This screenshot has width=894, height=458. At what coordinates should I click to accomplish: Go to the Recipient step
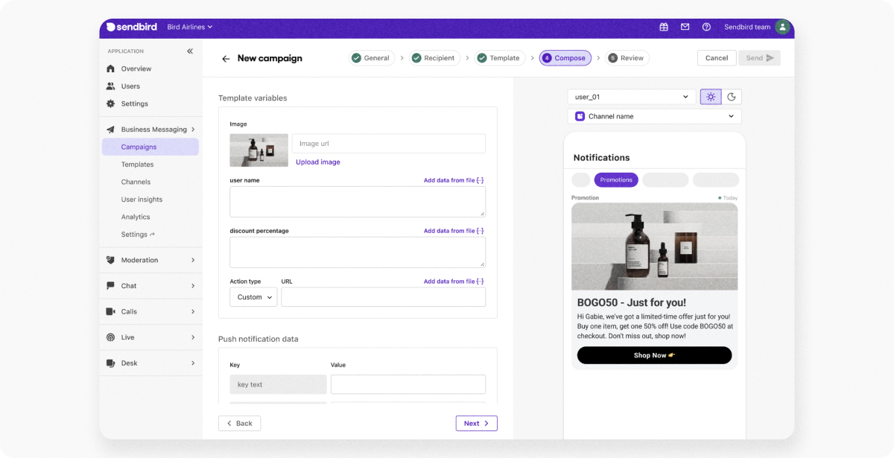(x=434, y=58)
